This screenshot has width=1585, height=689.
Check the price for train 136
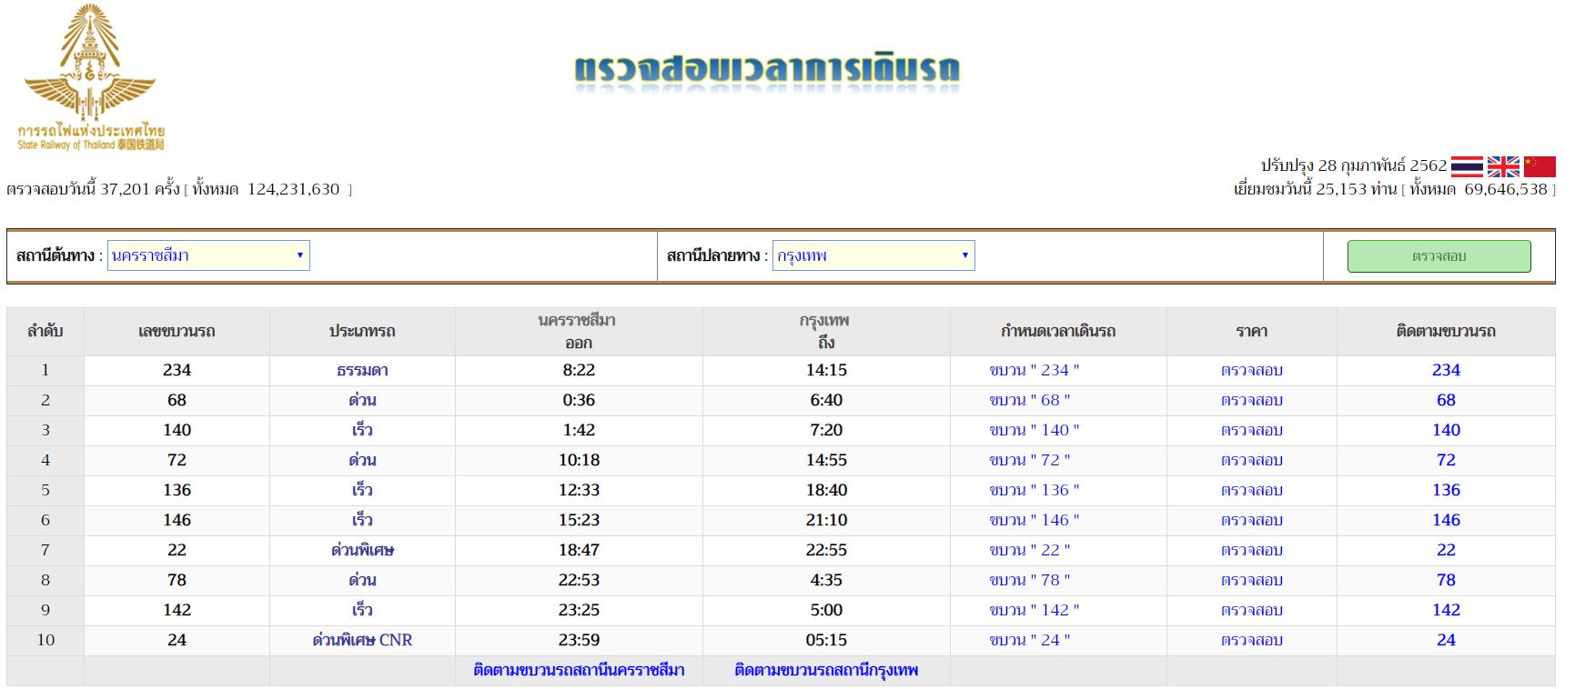(x=1252, y=490)
